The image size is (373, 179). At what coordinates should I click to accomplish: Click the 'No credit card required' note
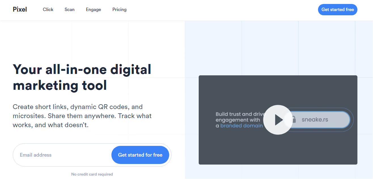92,174
